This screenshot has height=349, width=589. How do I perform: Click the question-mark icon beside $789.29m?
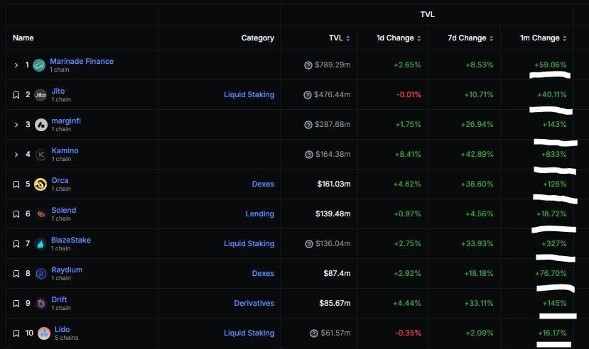pos(308,65)
